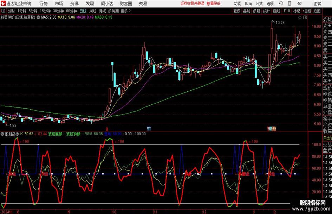This screenshot has width=332, height=214.
Task: Click the 复权 toolbar button
Action: pos(237,11)
